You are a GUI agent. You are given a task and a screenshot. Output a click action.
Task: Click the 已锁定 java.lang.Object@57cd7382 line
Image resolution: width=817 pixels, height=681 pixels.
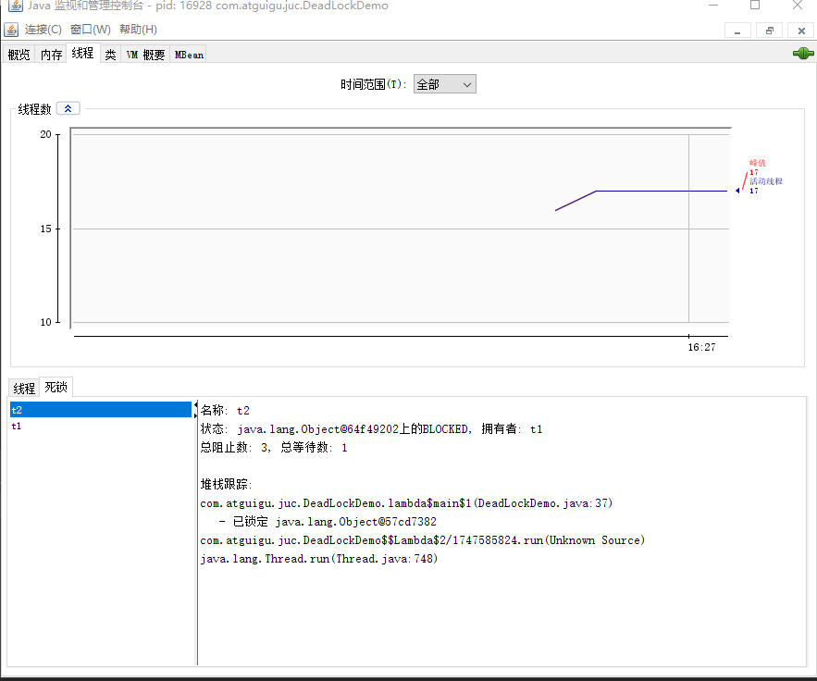pyautogui.click(x=328, y=522)
